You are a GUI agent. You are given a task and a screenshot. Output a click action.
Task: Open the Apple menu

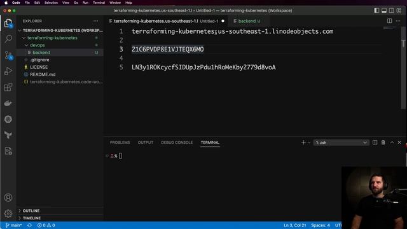pyautogui.click(x=6, y=3)
